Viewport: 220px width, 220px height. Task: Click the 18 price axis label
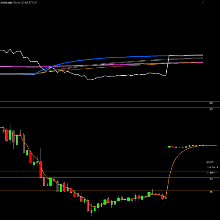click(x=211, y=179)
